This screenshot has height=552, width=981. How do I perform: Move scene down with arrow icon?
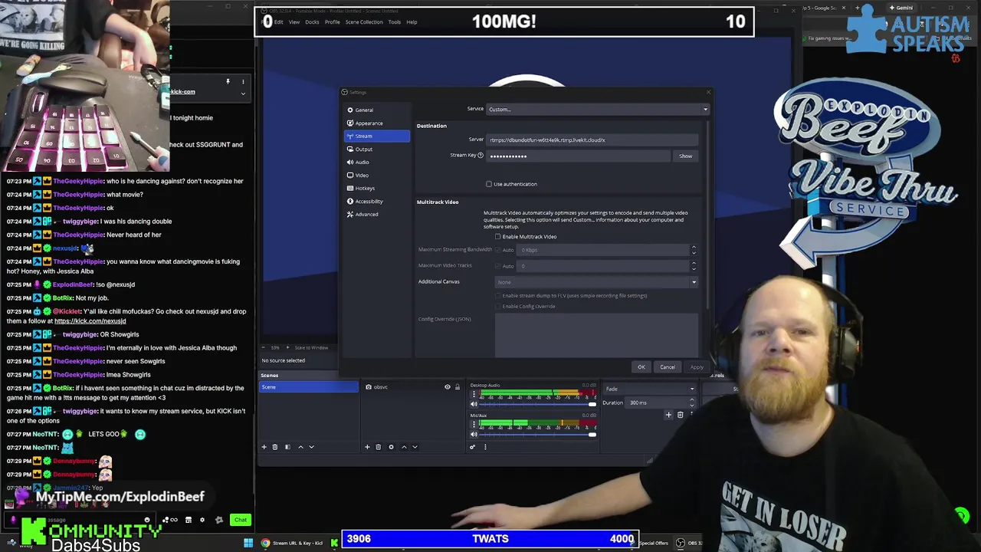tap(311, 447)
